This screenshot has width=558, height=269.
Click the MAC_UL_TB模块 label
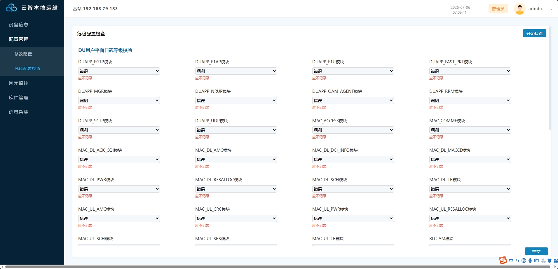pyautogui.click(x=328, y=239)
